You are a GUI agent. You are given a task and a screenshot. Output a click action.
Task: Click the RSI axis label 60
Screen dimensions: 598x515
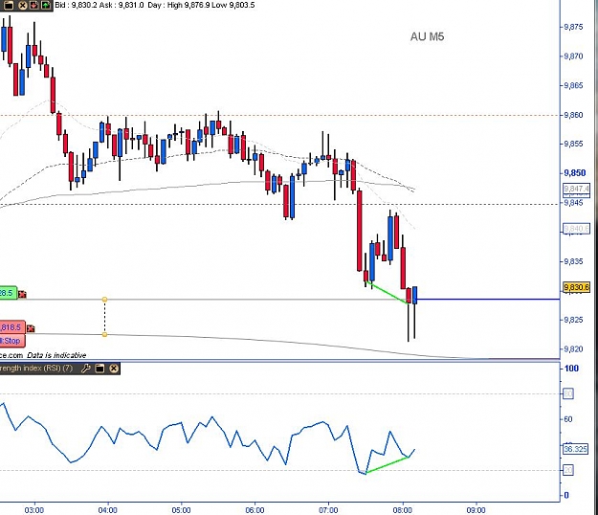point(568,419)
